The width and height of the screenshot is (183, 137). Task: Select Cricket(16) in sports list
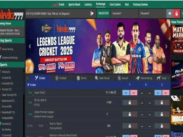pos(6,78)
